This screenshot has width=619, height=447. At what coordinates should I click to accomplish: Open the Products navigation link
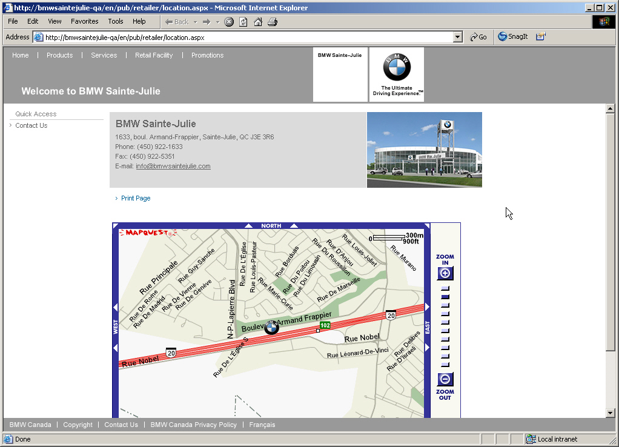click(x=59, y=55)
